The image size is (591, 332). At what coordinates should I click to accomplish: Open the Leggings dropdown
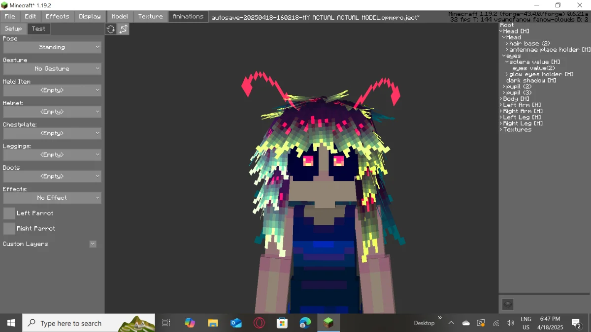point(52,155)
